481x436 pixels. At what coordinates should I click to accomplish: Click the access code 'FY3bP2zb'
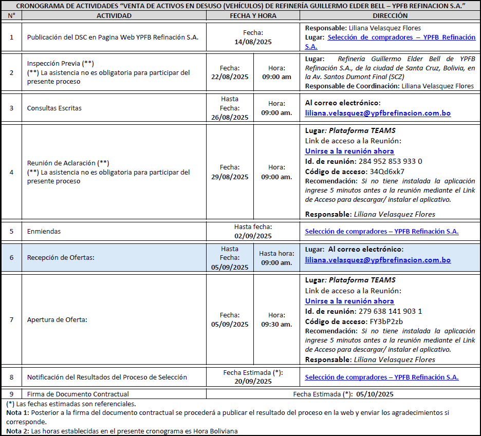tap(386, 321)
